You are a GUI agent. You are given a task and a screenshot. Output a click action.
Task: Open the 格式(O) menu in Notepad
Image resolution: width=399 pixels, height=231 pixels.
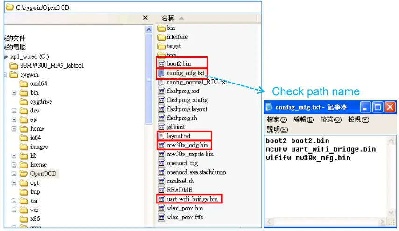(331, 119)
